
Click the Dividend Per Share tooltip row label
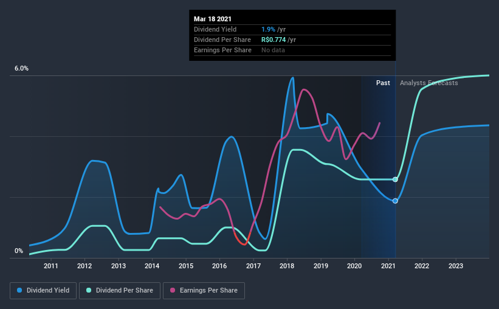[x=222, y=40]
